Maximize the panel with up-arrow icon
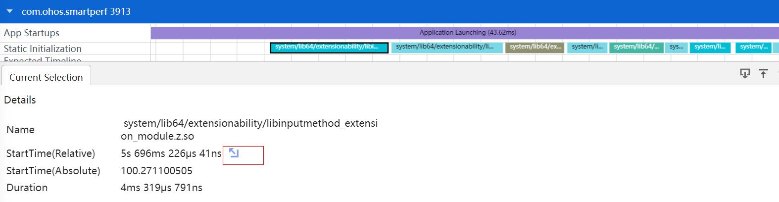Image resolution: width=779 pixels, height=202 pixels. 763,74
